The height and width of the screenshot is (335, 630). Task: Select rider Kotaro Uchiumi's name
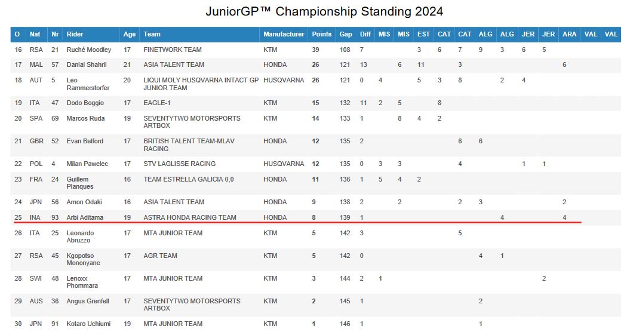tap(88, 324)
